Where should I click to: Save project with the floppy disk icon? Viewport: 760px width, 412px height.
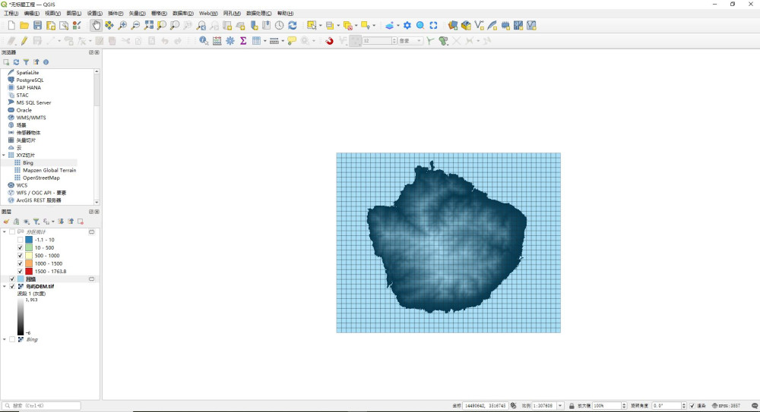pos(37,26)
